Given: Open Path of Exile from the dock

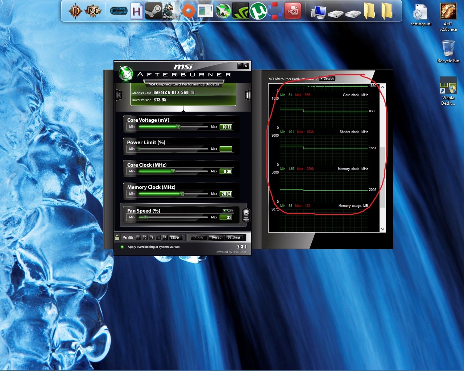Looking at the screenshot, I should [x=92, y=10].
